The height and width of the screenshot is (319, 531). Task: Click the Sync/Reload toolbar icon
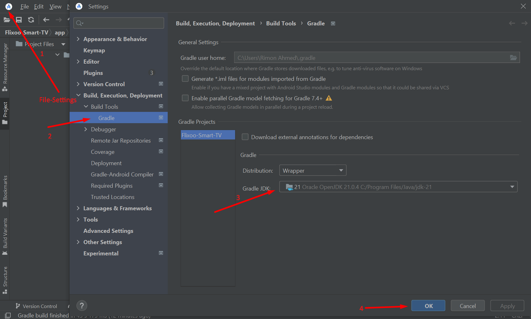pyautogui.click(x=31, y=20)
